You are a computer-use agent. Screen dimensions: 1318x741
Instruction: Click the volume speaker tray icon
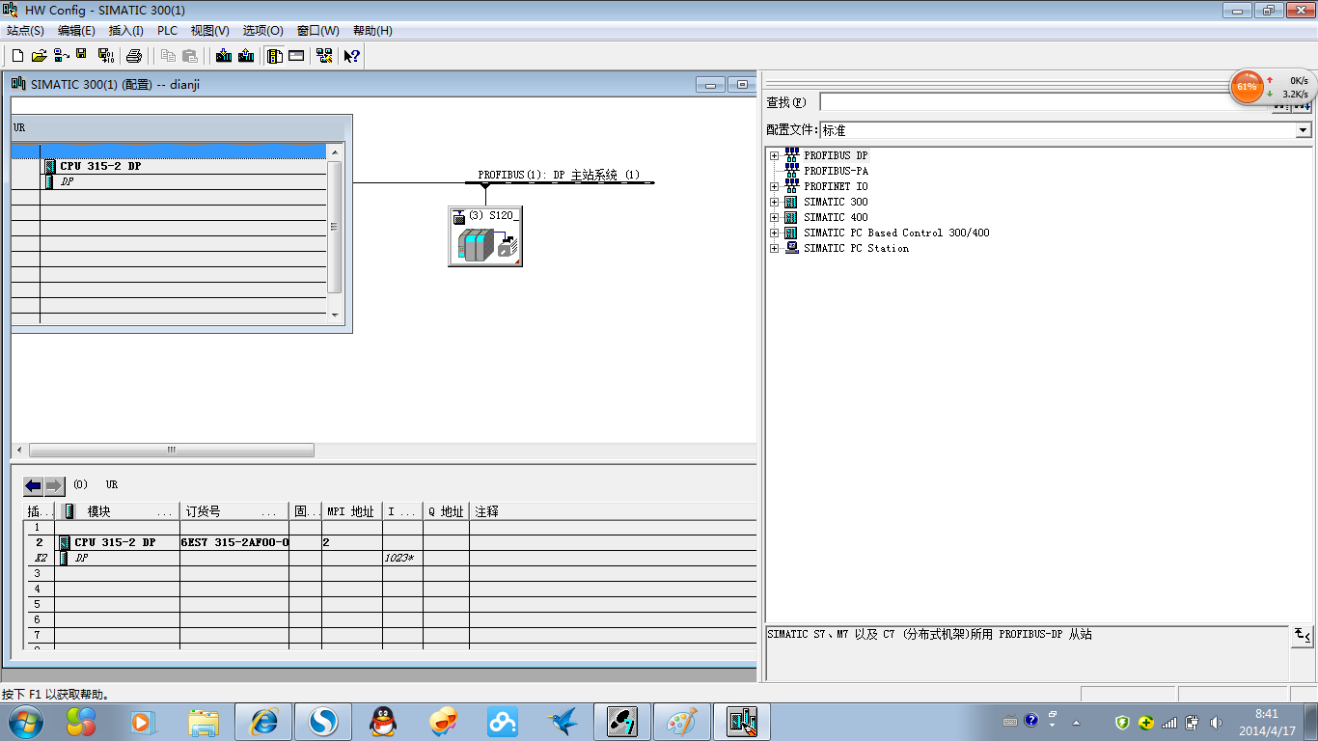coord(1215,722)
